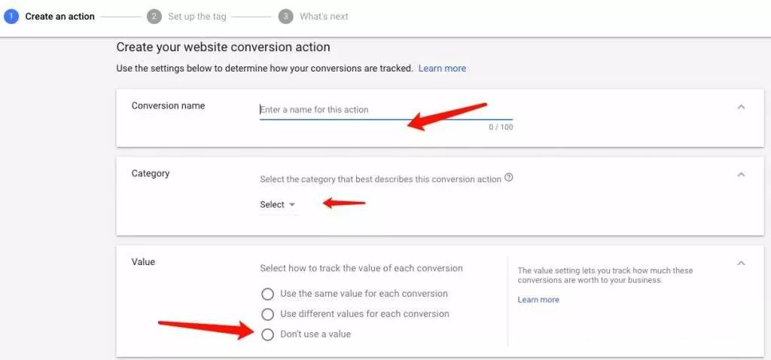
Task: Click the 'Category' section heading
Action: tap(151, 173)
